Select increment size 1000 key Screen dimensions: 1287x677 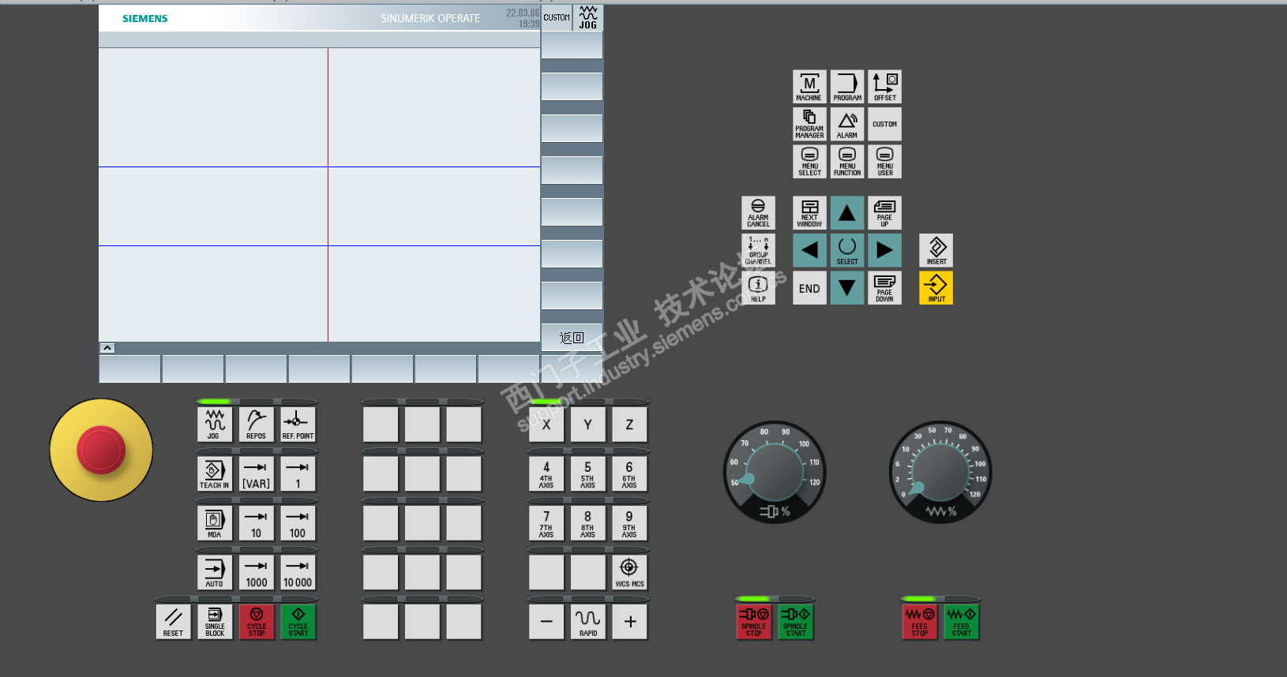pyautogui.click(x=256, y=573)
